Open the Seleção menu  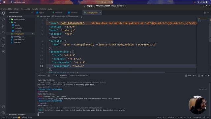[x=16, y=9]
